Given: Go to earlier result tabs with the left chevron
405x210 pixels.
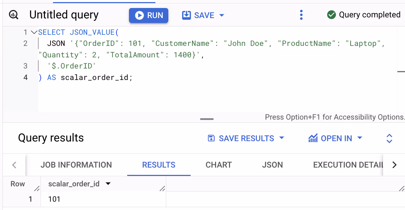Looking at the screenshot, I should [x=14, y=165].
